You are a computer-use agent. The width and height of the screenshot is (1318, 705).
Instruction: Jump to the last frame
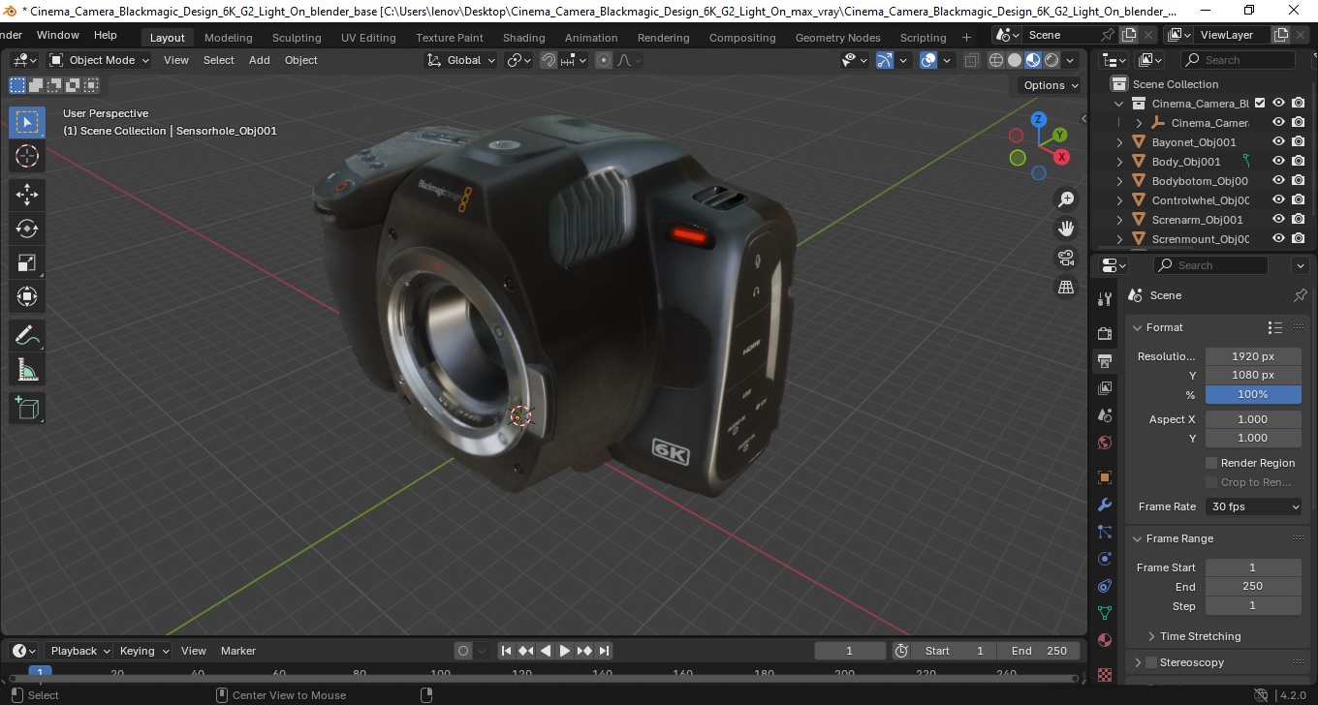point(604,651)
